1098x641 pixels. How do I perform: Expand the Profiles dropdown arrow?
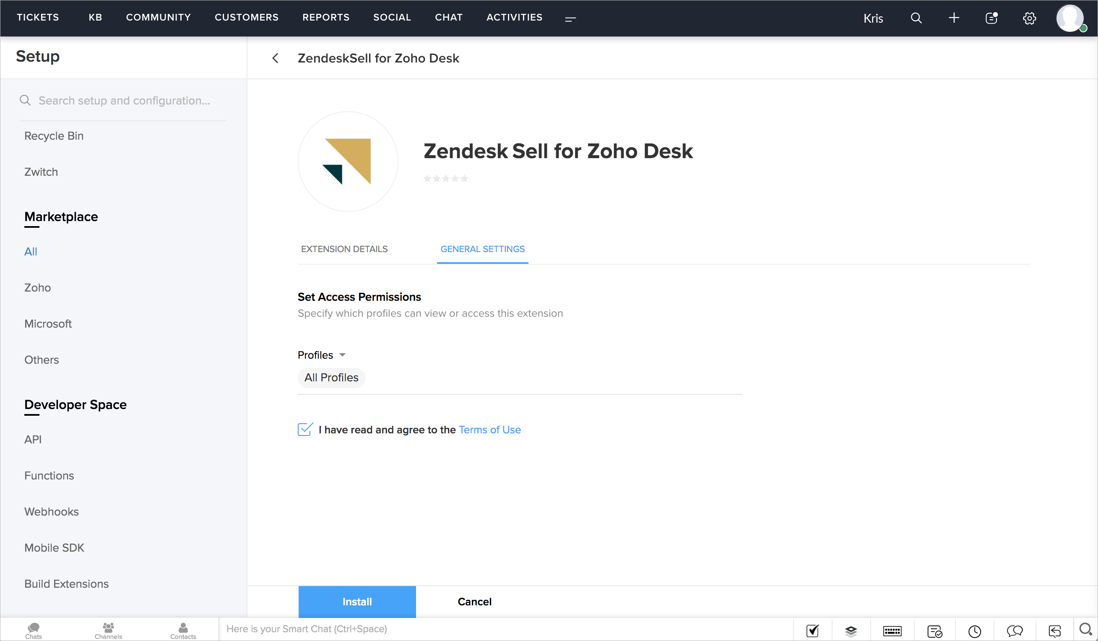pos(343,355)
